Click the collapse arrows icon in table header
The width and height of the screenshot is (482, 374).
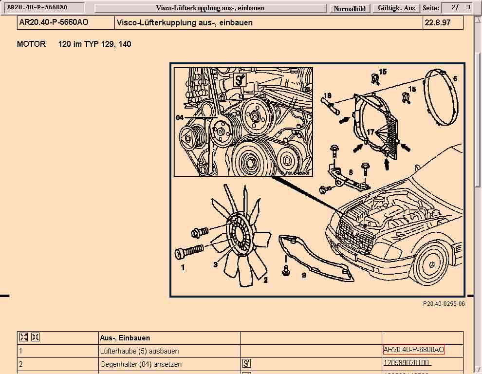(x=35, y=337)
